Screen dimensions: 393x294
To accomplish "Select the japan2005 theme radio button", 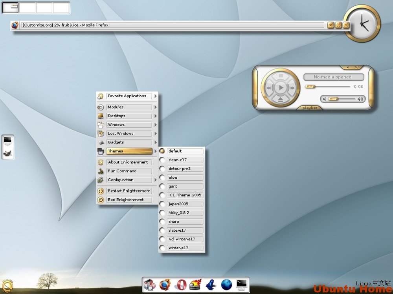I will (x=162, y=204).
